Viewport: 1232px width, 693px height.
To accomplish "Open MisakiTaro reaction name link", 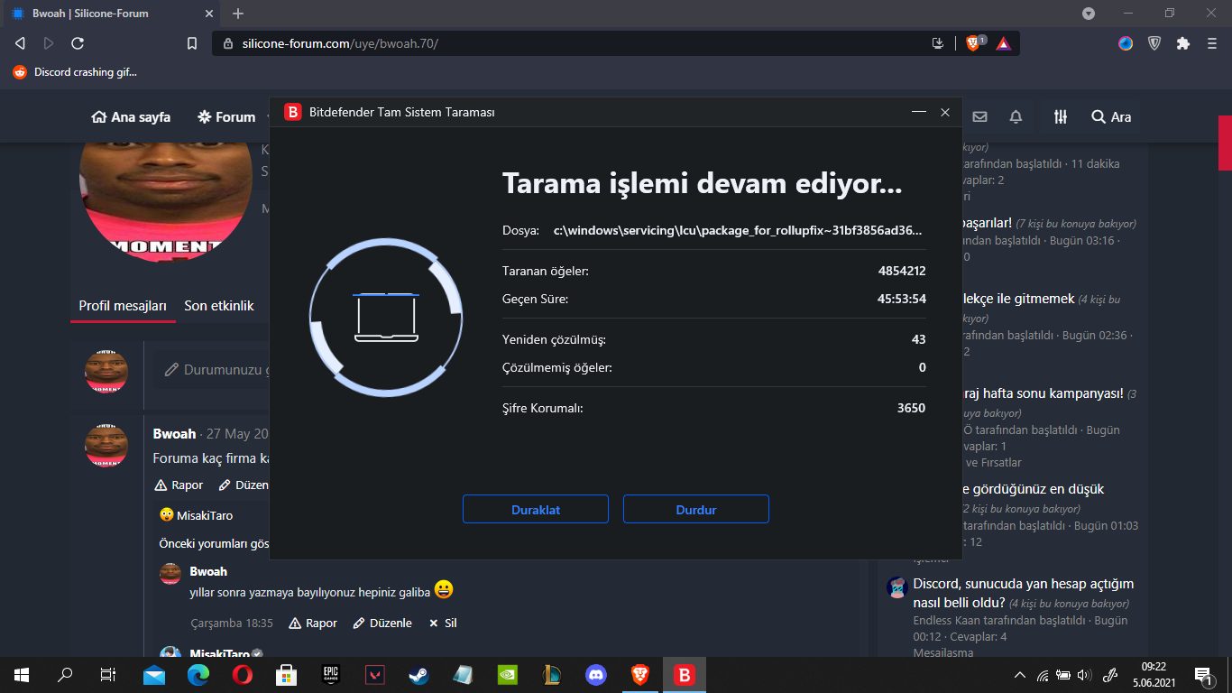I will coord(205,515).
